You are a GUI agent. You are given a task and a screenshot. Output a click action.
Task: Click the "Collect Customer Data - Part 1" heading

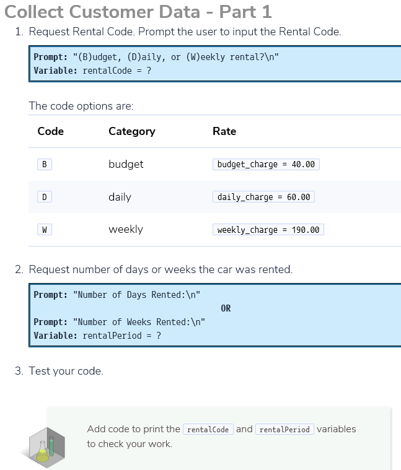pos(138,12)
